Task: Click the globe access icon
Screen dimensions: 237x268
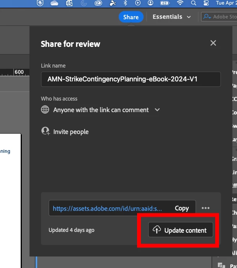Action: (45, 109)
